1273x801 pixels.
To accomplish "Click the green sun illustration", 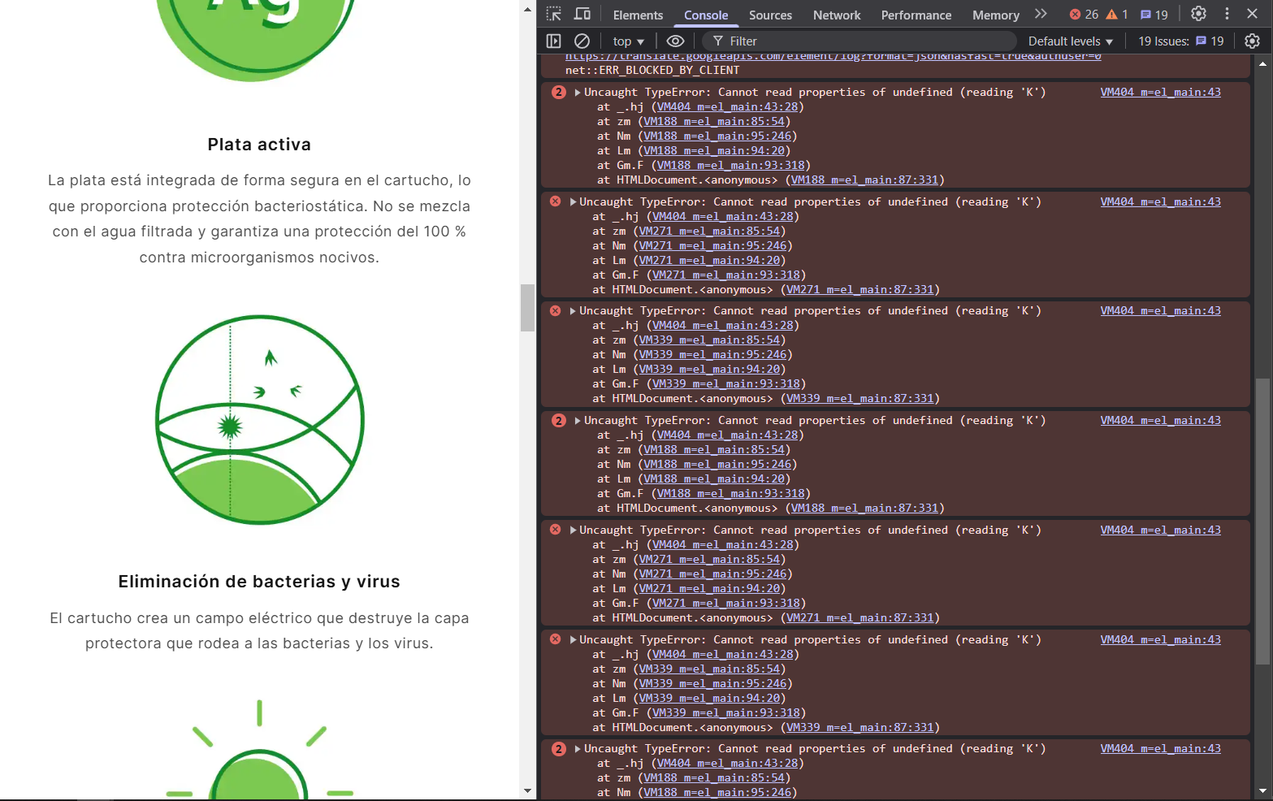I will click(259, 749).
